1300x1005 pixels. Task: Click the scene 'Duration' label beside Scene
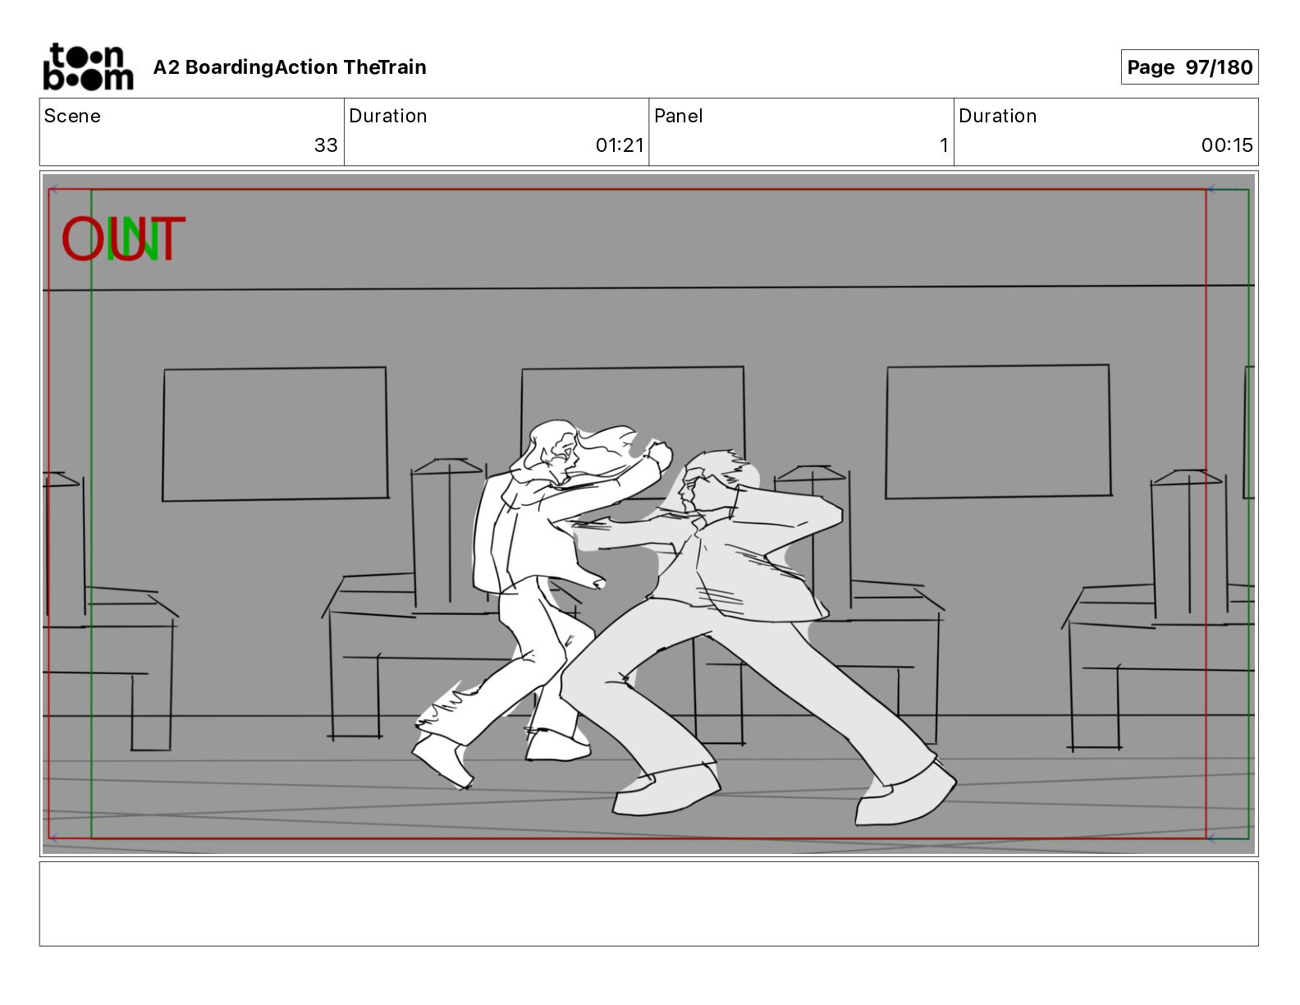tap(388, 116)
